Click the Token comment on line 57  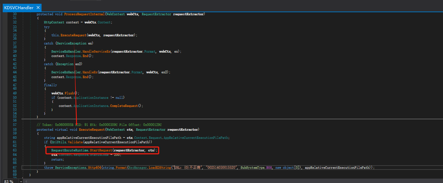99,125
